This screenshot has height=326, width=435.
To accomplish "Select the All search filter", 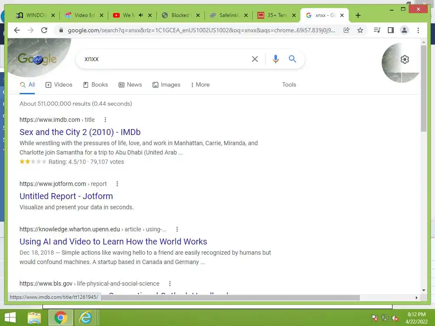I will (x=27, y=84).
